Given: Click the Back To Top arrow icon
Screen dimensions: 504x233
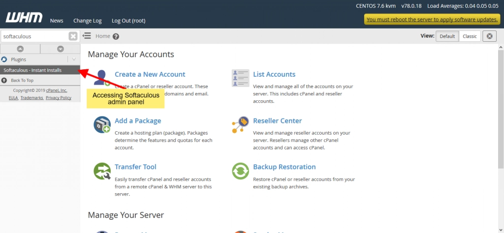Looking at the screenshot, I should [4, 80].
